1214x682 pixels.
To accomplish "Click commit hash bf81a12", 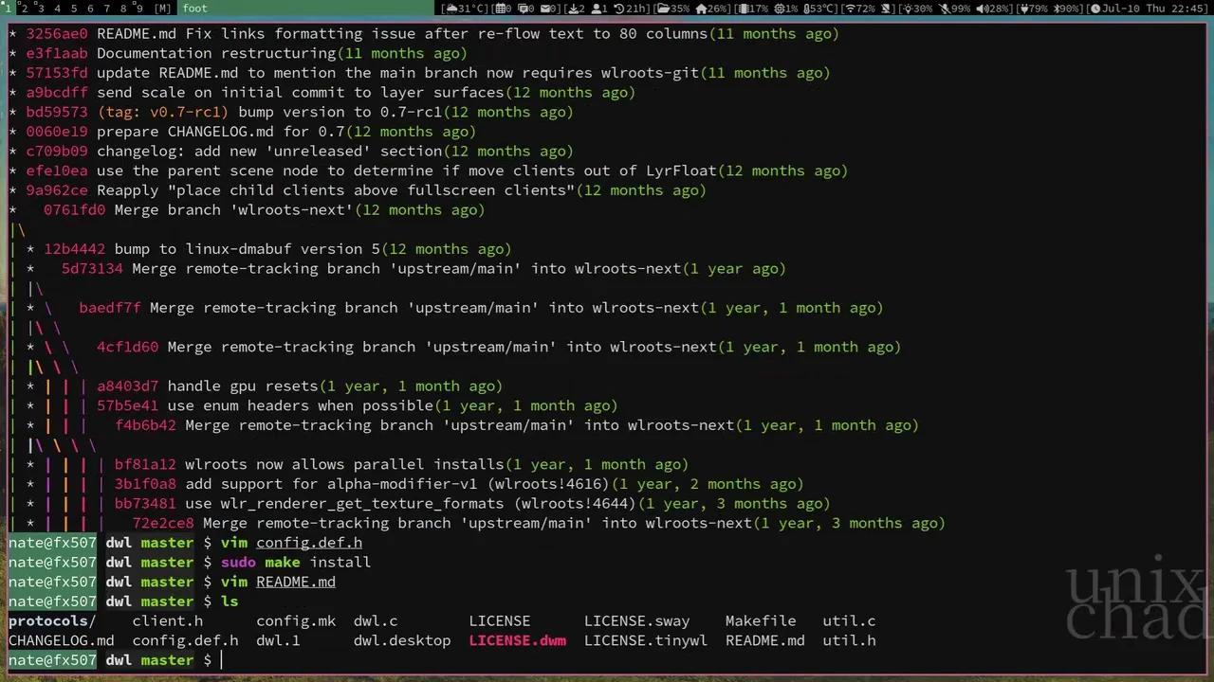I will 145,464.
